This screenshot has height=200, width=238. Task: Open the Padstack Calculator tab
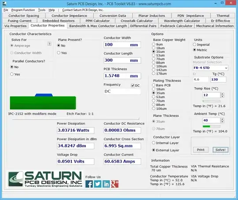(x=176, y=26)
